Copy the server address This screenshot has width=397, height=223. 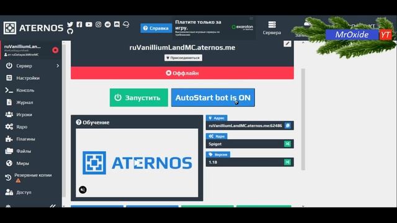tap(288, 126)
